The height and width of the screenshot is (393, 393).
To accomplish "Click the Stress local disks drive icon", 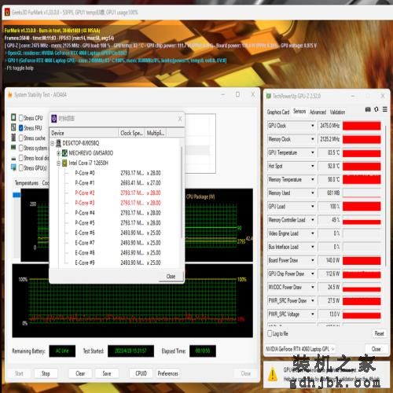I will tap(13, 159).
